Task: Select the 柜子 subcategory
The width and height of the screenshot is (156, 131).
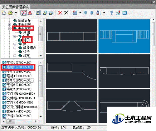Action: [26, 40]
